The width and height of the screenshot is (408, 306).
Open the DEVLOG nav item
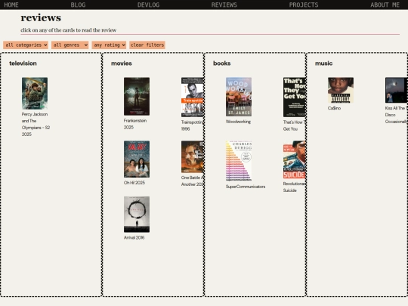pos(148,5)
